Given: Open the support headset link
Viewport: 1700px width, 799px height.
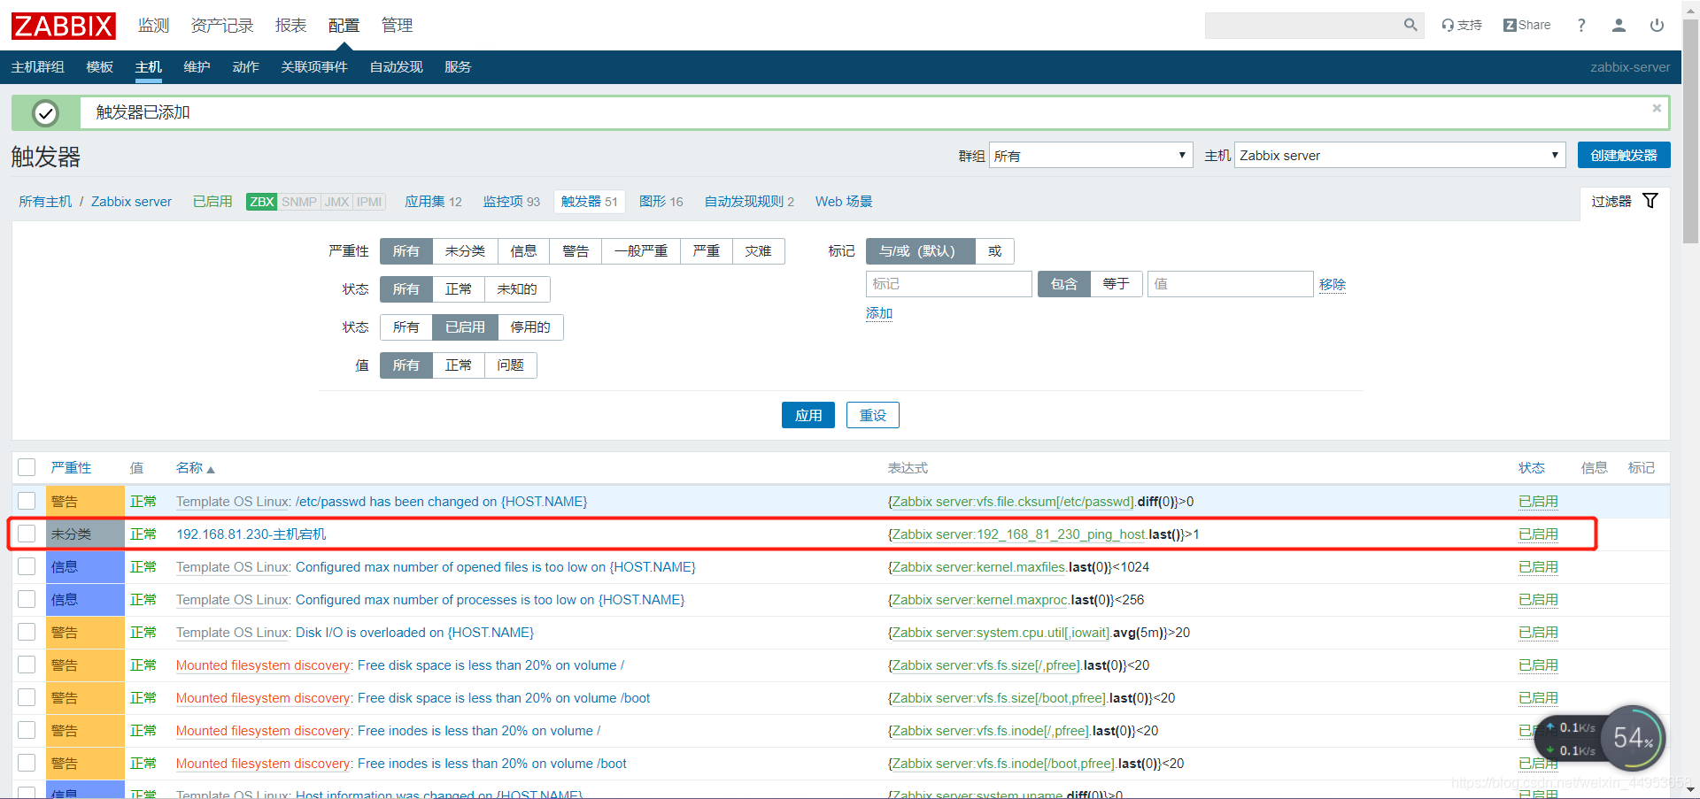Looking at the screenshot, I should (x=1461, y=26).
